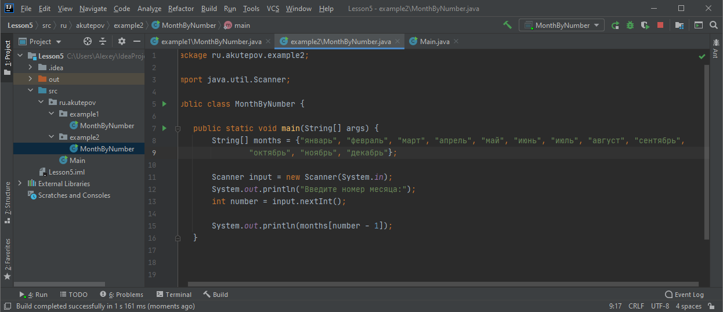
Task: Click the CRLF line separator indicator
Action: click(x=636, y=306)
